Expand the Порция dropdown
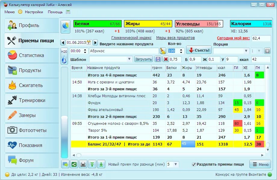The width and height of the screenshot is (277, 180). tap(246, 51)
